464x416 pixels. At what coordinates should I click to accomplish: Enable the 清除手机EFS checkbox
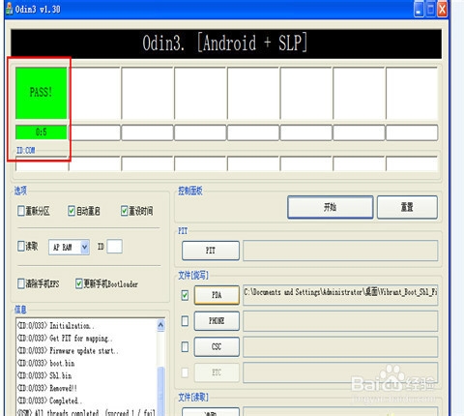pyautogui.click(x=21, y=283)
